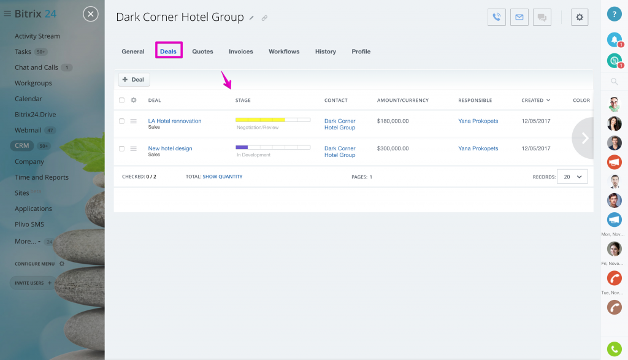The height and width of the screenshot is (360, 628).
Task: Open Bitrix24.Drive in the sidebar
Action: [x=35, y=115]
